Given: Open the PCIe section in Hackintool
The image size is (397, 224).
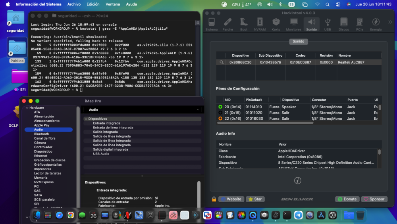Looking at the screenshot, I should [360, 25].
